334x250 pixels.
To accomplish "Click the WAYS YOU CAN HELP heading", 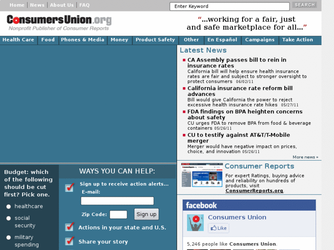I will pos(117,171).
